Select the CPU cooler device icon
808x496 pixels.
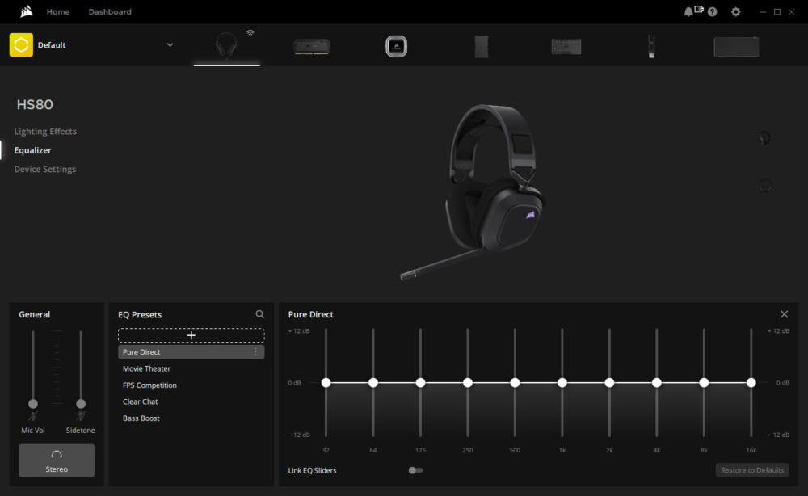[x=396, y=46]
